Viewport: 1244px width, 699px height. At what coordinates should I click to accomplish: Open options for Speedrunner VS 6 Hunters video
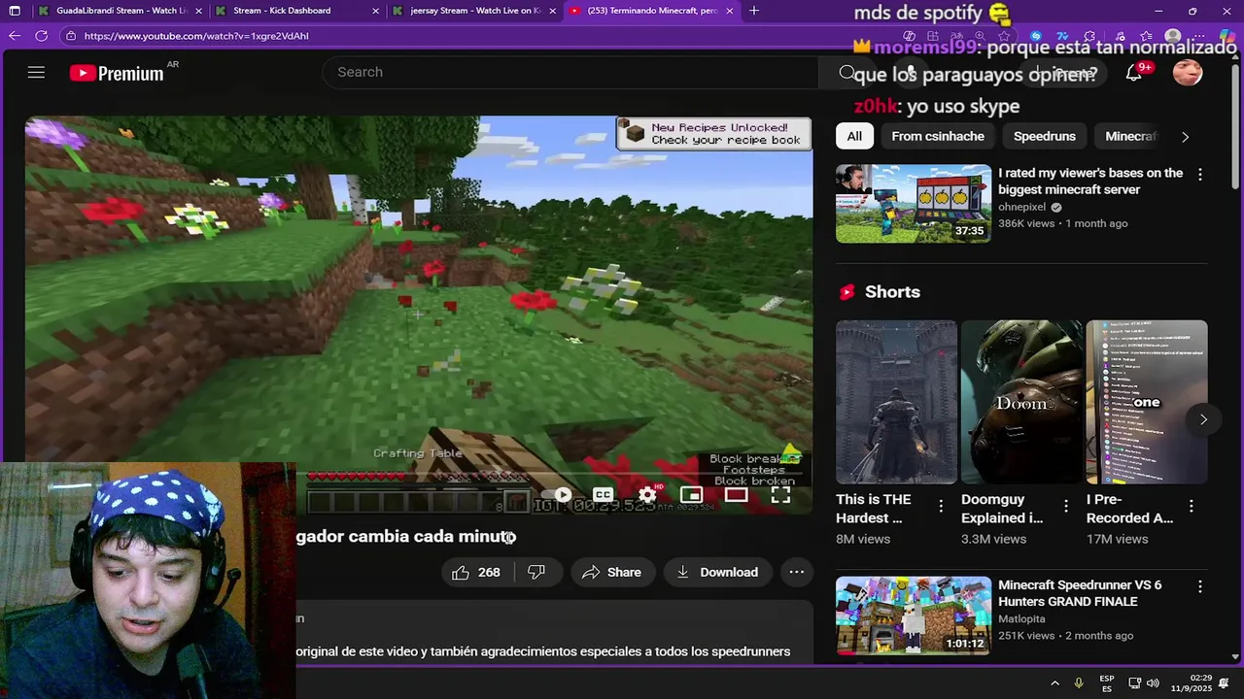(x=1199, y=586)
